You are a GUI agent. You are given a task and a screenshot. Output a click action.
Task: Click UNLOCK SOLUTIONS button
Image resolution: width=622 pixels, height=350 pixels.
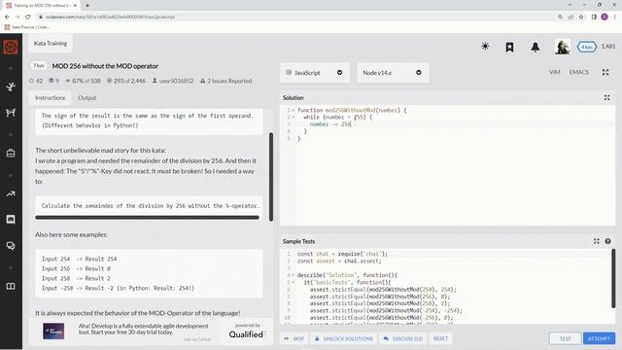coord(344,338)
